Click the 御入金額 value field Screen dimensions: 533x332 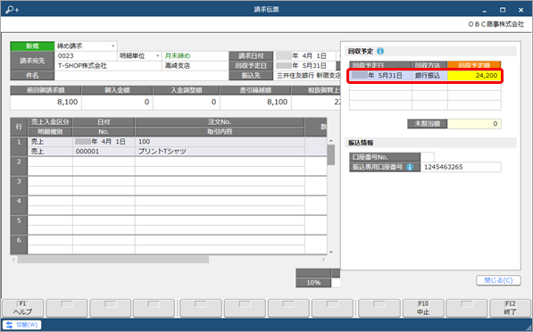[117, 102]
